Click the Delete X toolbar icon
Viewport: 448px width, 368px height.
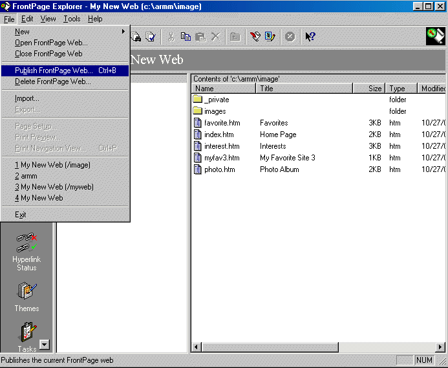coord(216,37)
